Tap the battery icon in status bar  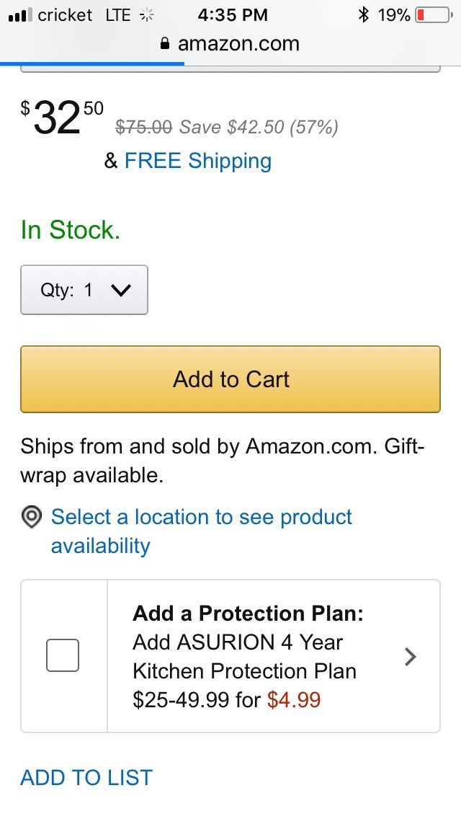click(x=434, y=15)
